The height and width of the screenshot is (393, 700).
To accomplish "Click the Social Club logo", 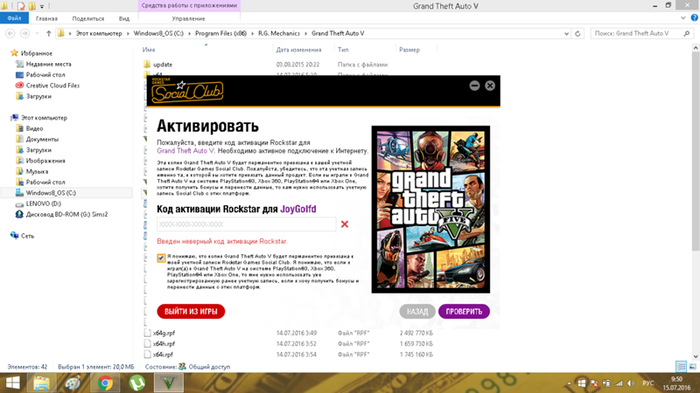I will click(187, 91).
